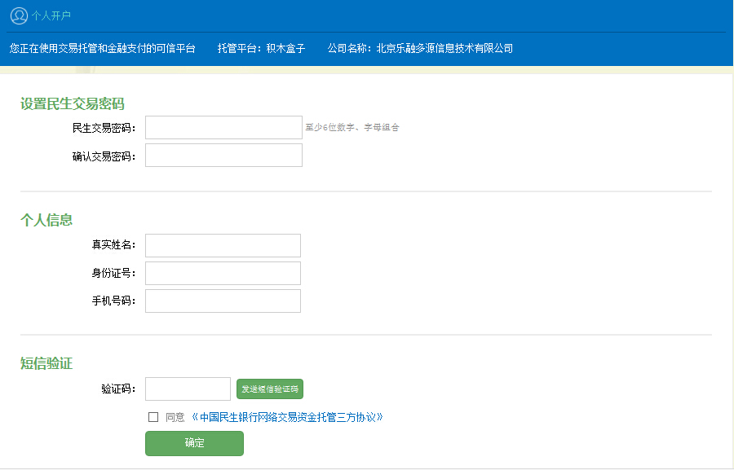This screenshot has height=470, width=734.
Task: Click the 身份证号 input field
Action: coord(223,274)
